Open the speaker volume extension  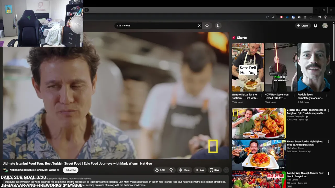299,17
